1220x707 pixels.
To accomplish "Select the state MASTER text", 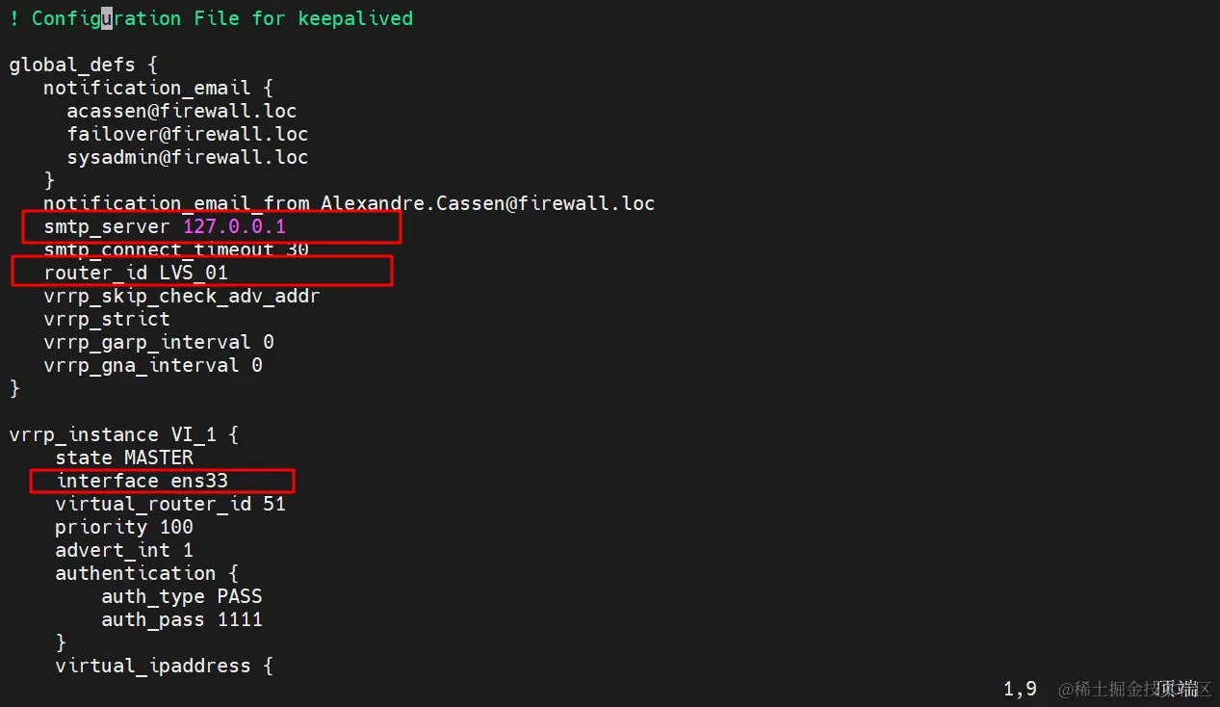I will [124, 458].
